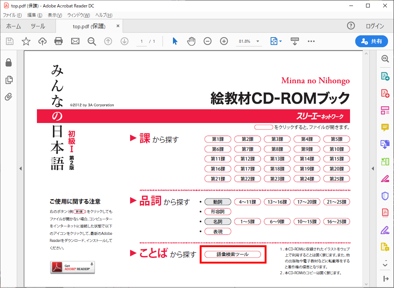This screenshot has width=394, height=288.
Task: Click the scrolling mode keyboard-arrow icon
Action: tap(295, 41)
